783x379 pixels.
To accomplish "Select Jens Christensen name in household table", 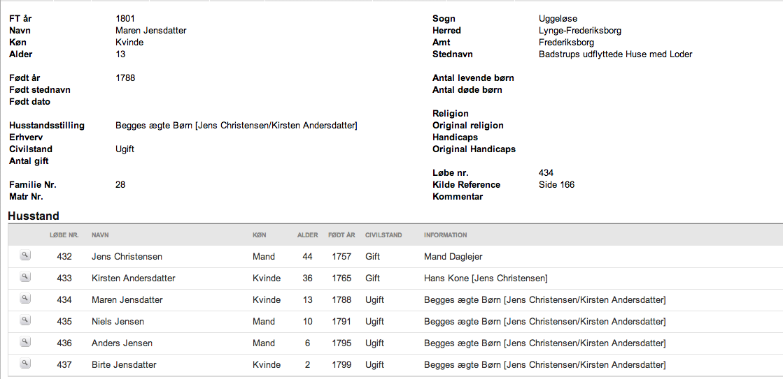I will click(127, 256).
